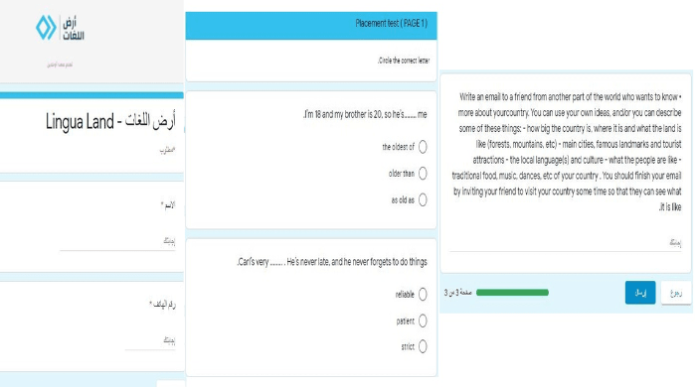Viewport: 696px width, 387px height.
Task: Select the 'strict' radio option
Action: [x=423, y=346]
